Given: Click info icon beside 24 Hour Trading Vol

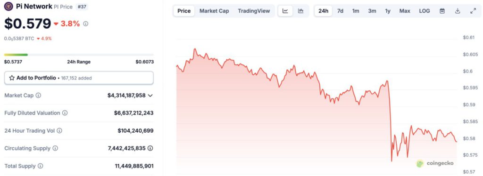Looking at the screenshot, I should coord(59,131).
